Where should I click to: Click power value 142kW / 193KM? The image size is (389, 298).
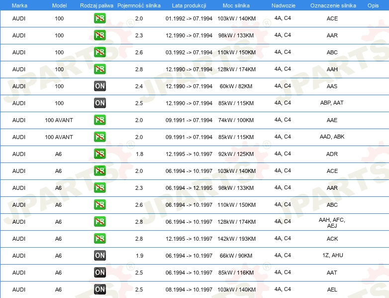(236, 239)
